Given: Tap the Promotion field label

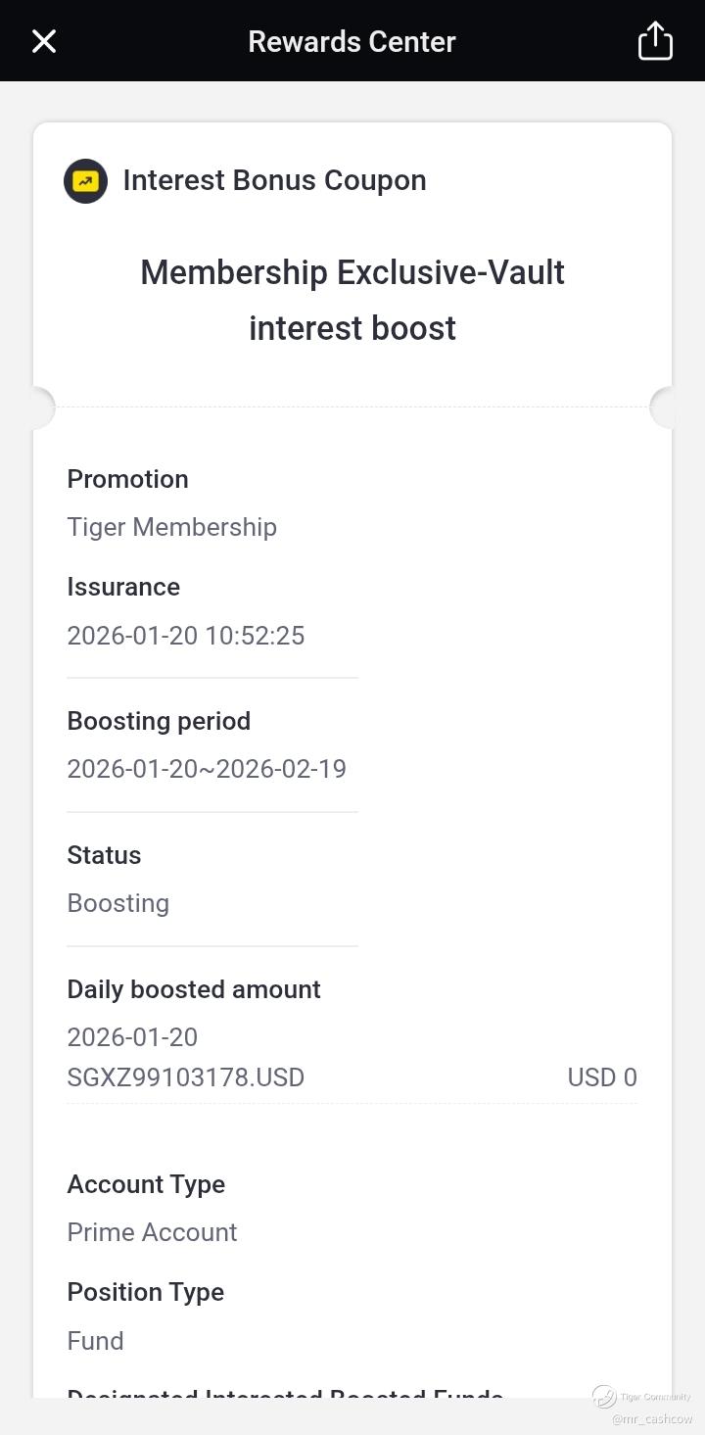Looking at the screenshot, I should (x=127, y=479).
